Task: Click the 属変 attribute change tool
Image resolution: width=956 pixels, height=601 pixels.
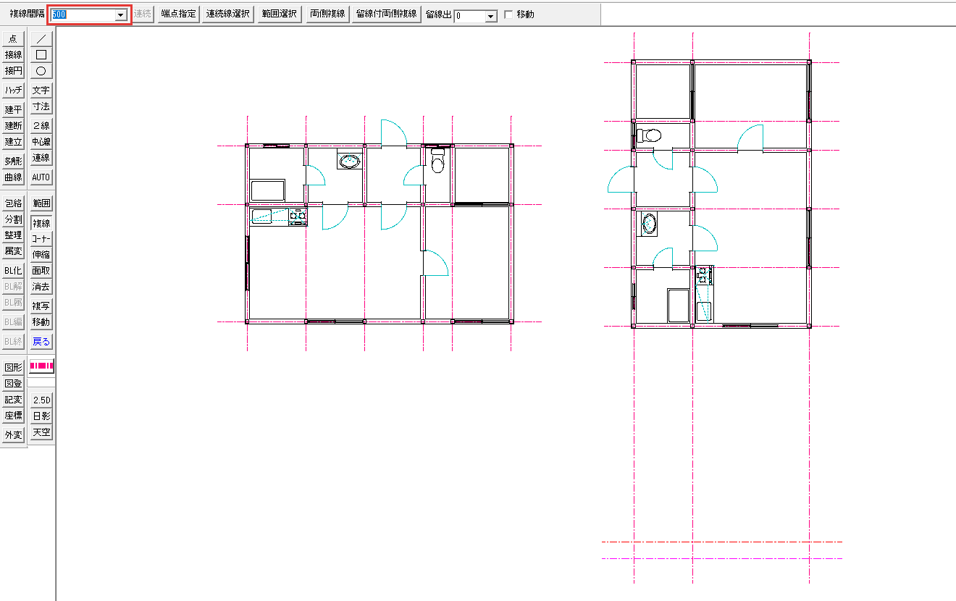Action: 13,251
